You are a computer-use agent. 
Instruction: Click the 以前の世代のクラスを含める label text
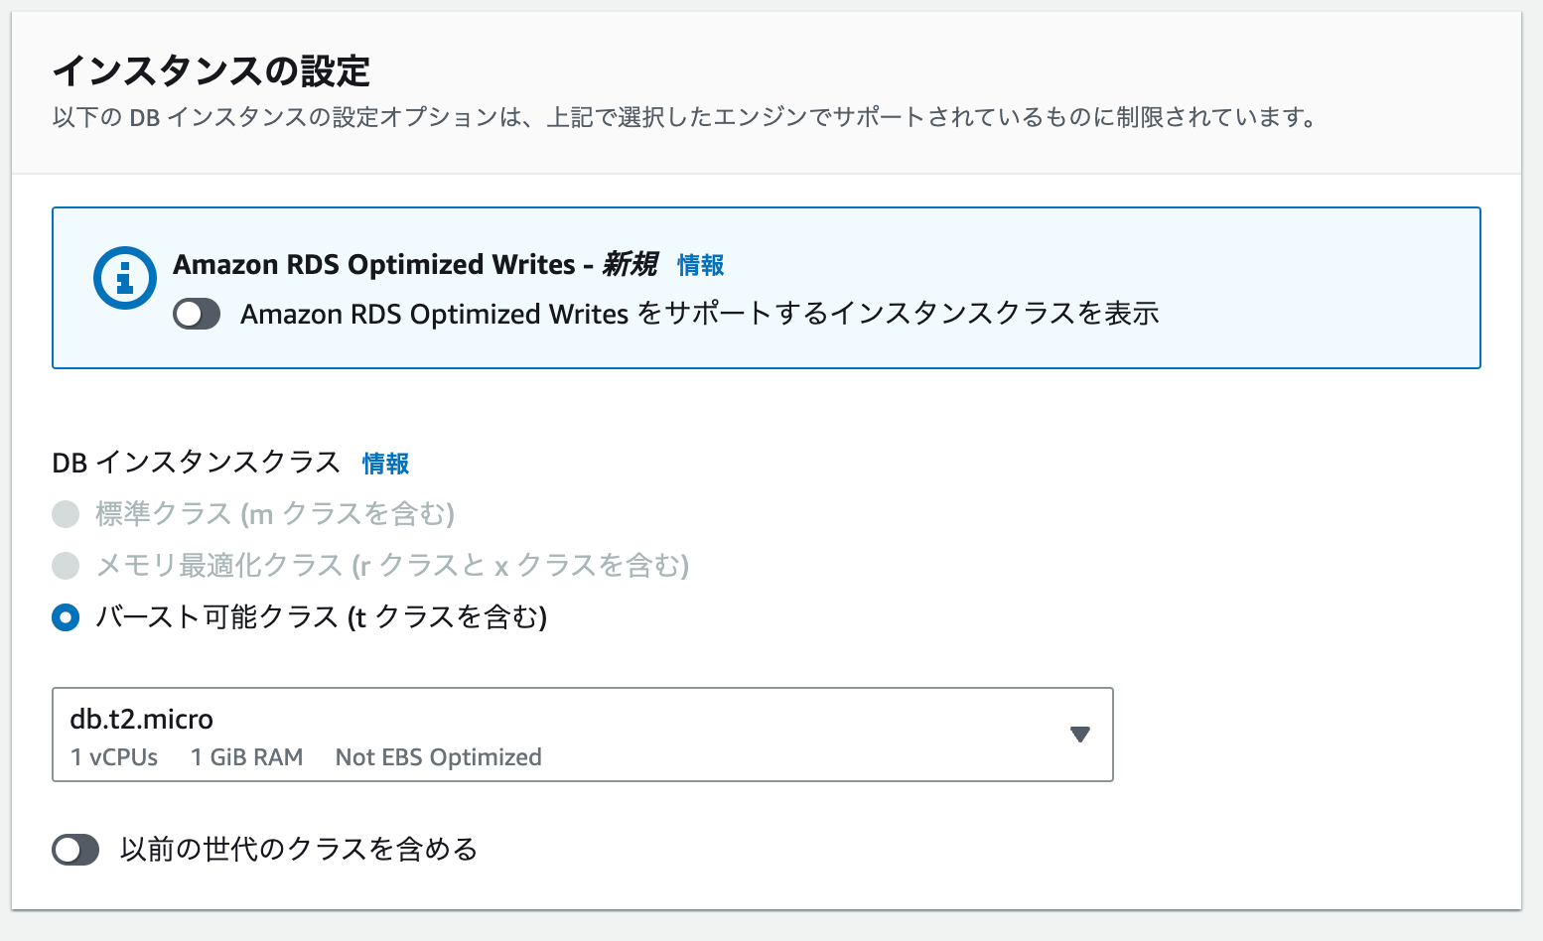[298, 850]
